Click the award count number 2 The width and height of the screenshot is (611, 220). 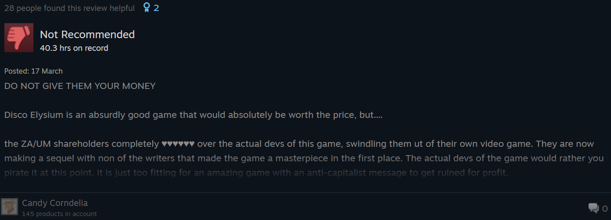(157, 8)
